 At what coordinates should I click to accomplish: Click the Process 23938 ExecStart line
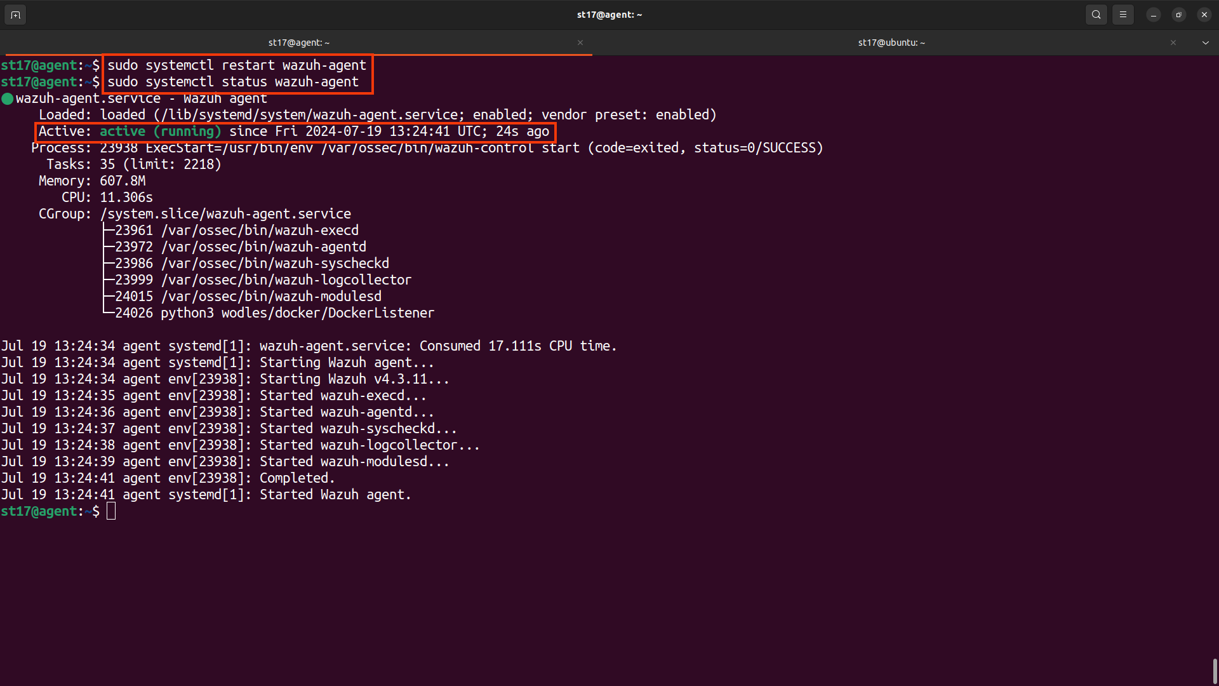(x=427, y=148)
